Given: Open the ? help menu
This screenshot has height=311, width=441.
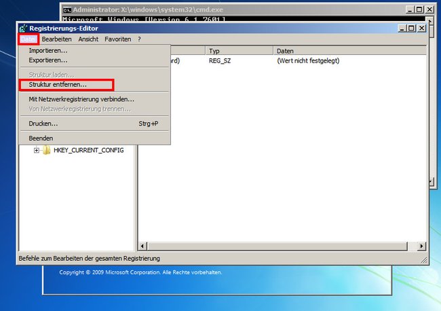Looking at the screenshot, I should 139,39.
